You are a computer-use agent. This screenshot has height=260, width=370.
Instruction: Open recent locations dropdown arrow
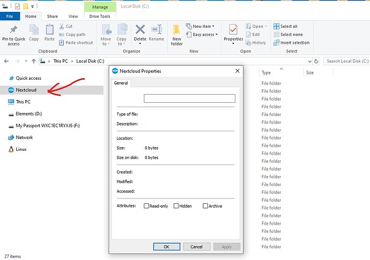click(26, 61)
